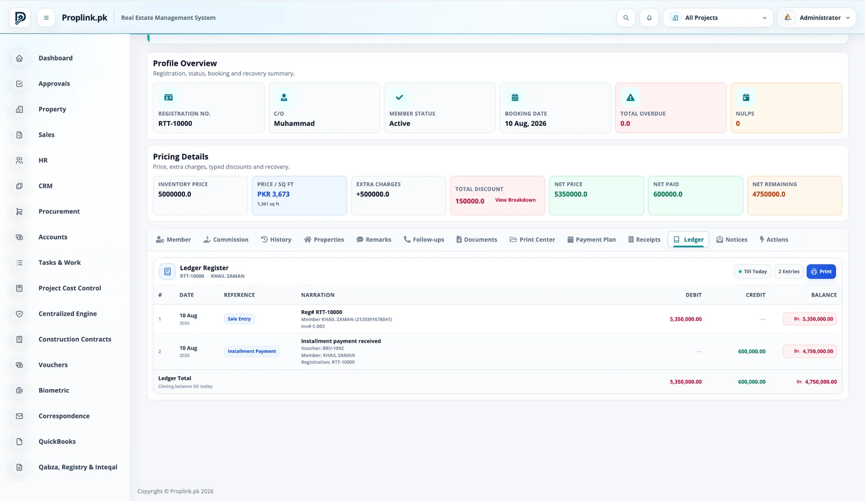This screenshot has height=501, width=865.
Task: Click View Breakdown link for discount
Action: tap(515, 201)
